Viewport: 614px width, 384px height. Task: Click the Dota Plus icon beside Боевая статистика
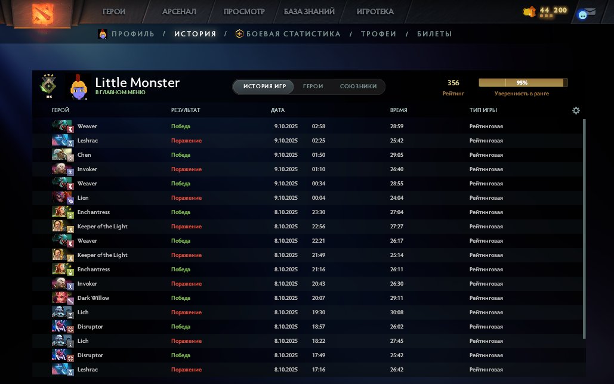(x=239, y=34)
